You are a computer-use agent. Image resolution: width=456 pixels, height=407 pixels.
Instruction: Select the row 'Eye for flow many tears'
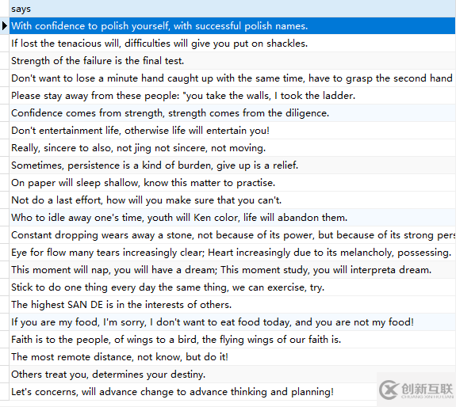click(232, 253)
